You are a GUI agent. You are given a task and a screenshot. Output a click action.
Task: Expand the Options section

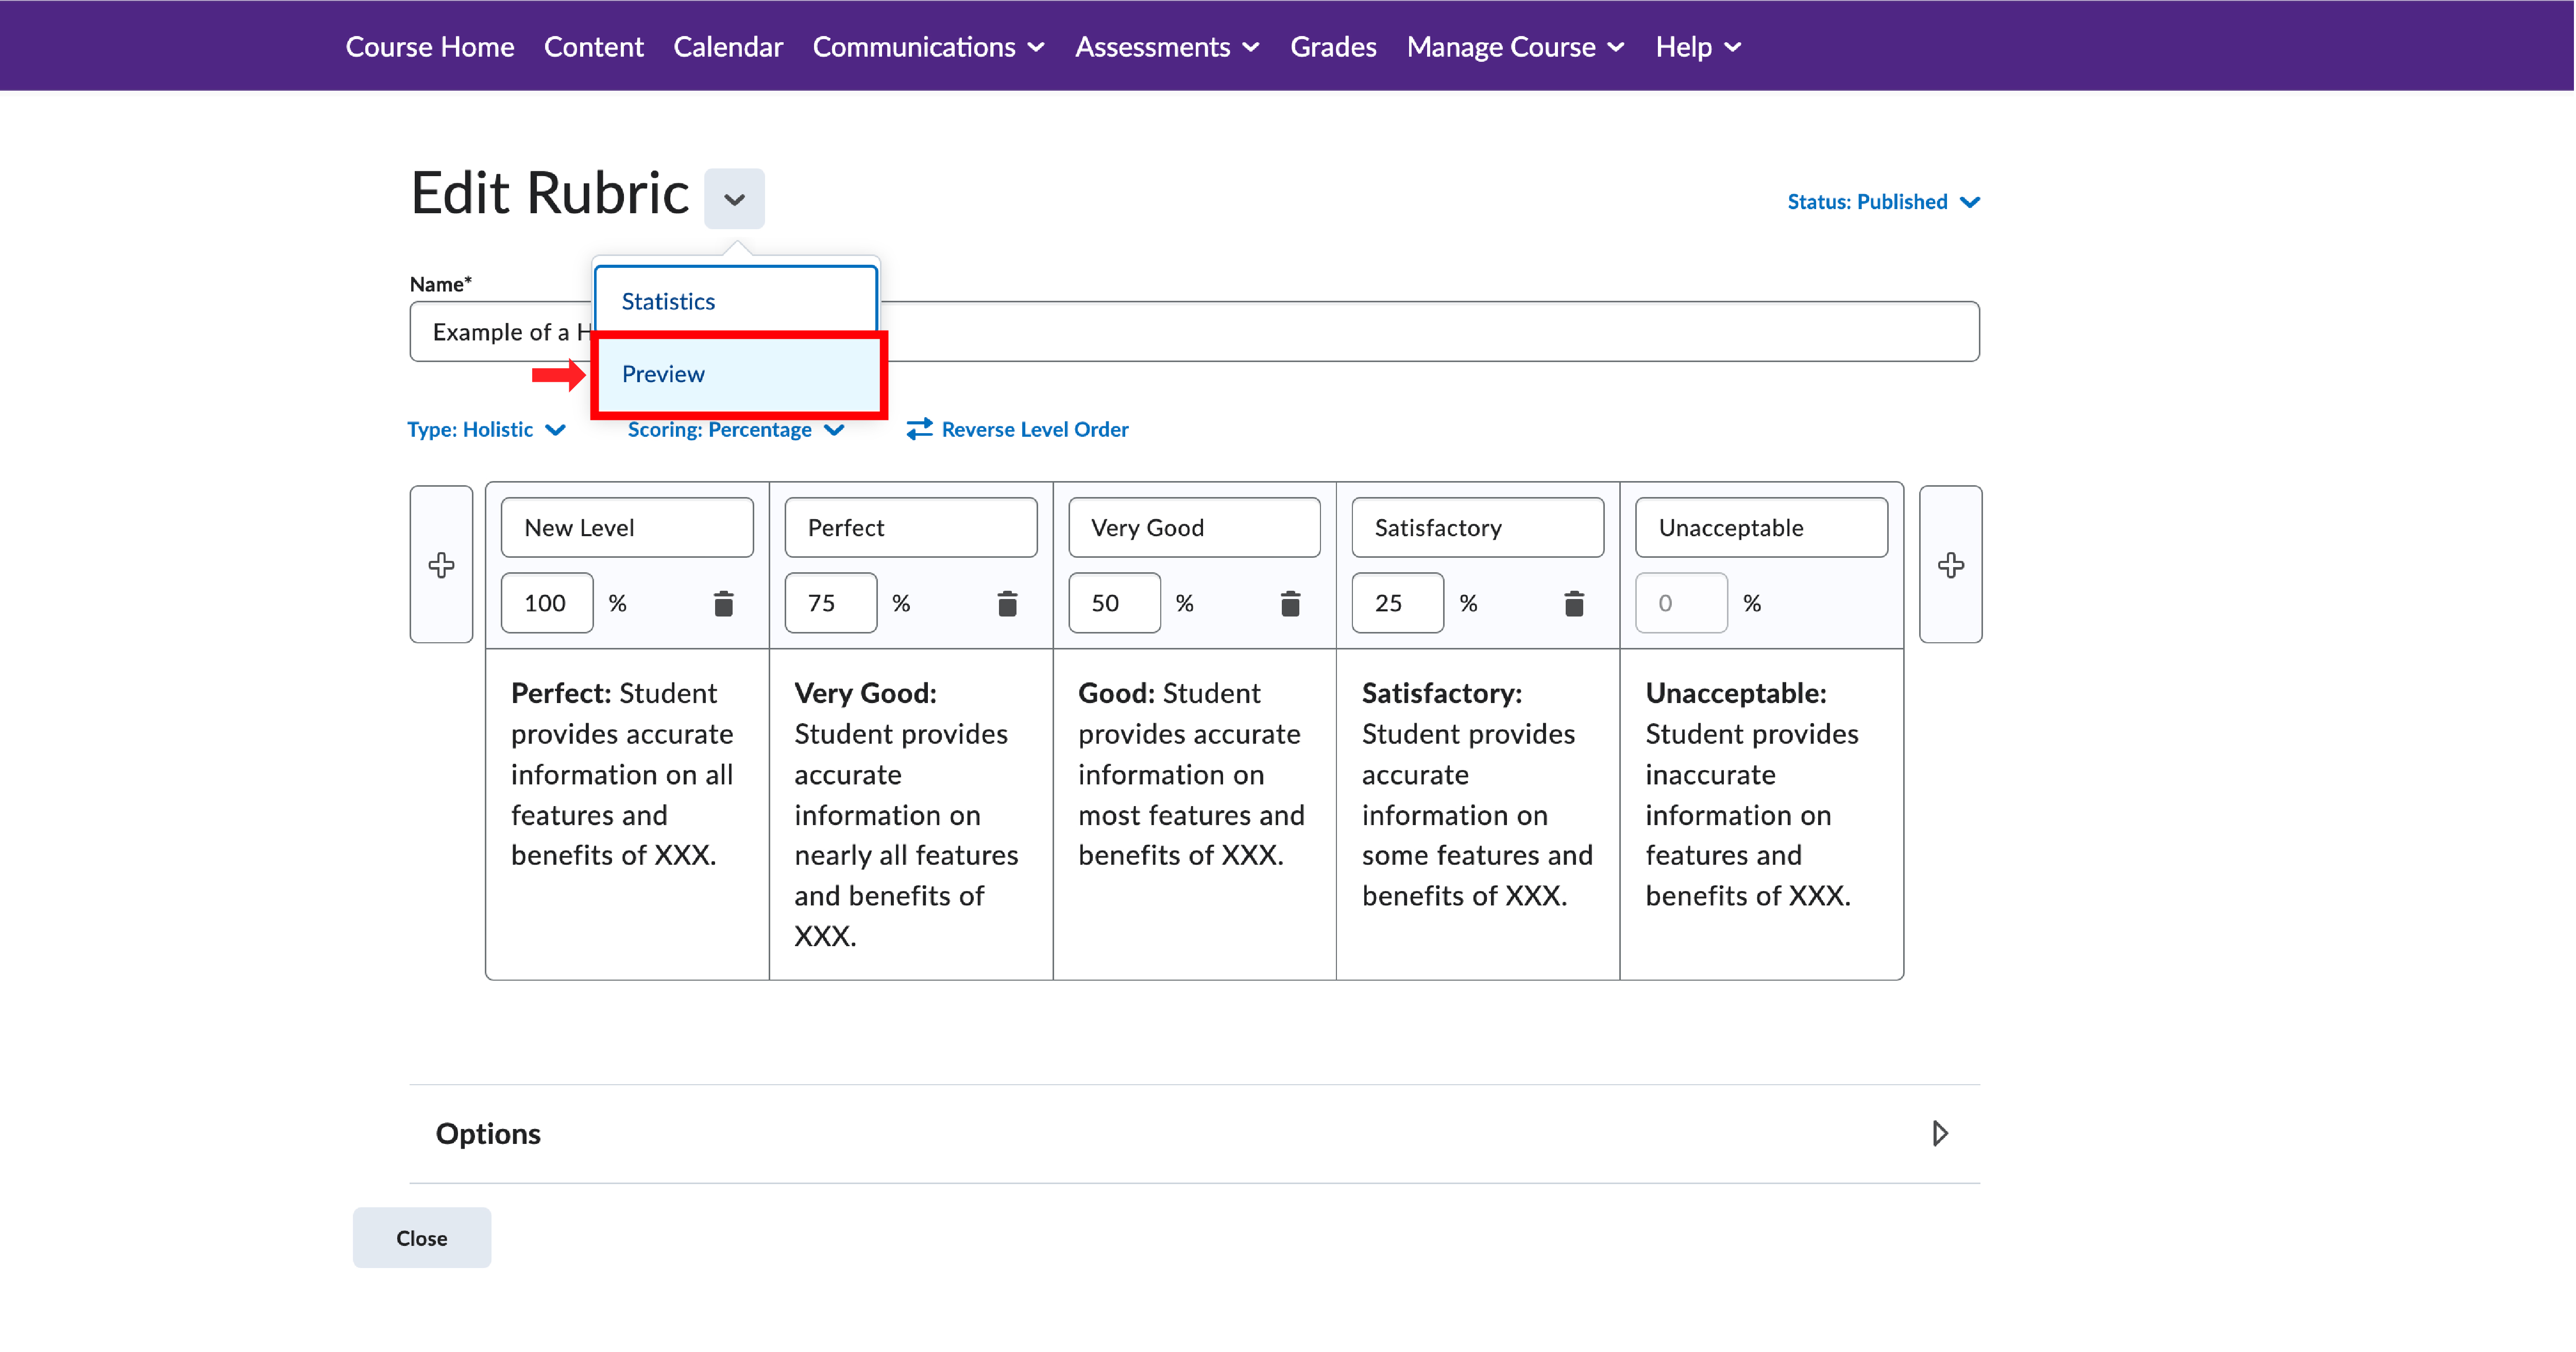tap(1939, 1133)
